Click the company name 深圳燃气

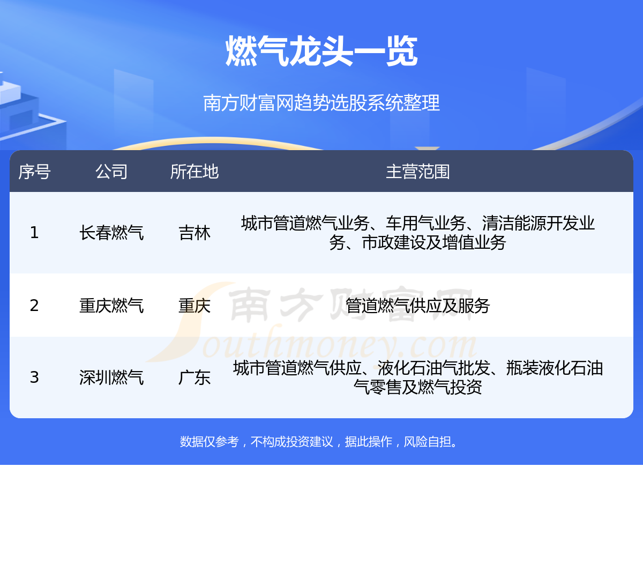click(x=111, y=377)
